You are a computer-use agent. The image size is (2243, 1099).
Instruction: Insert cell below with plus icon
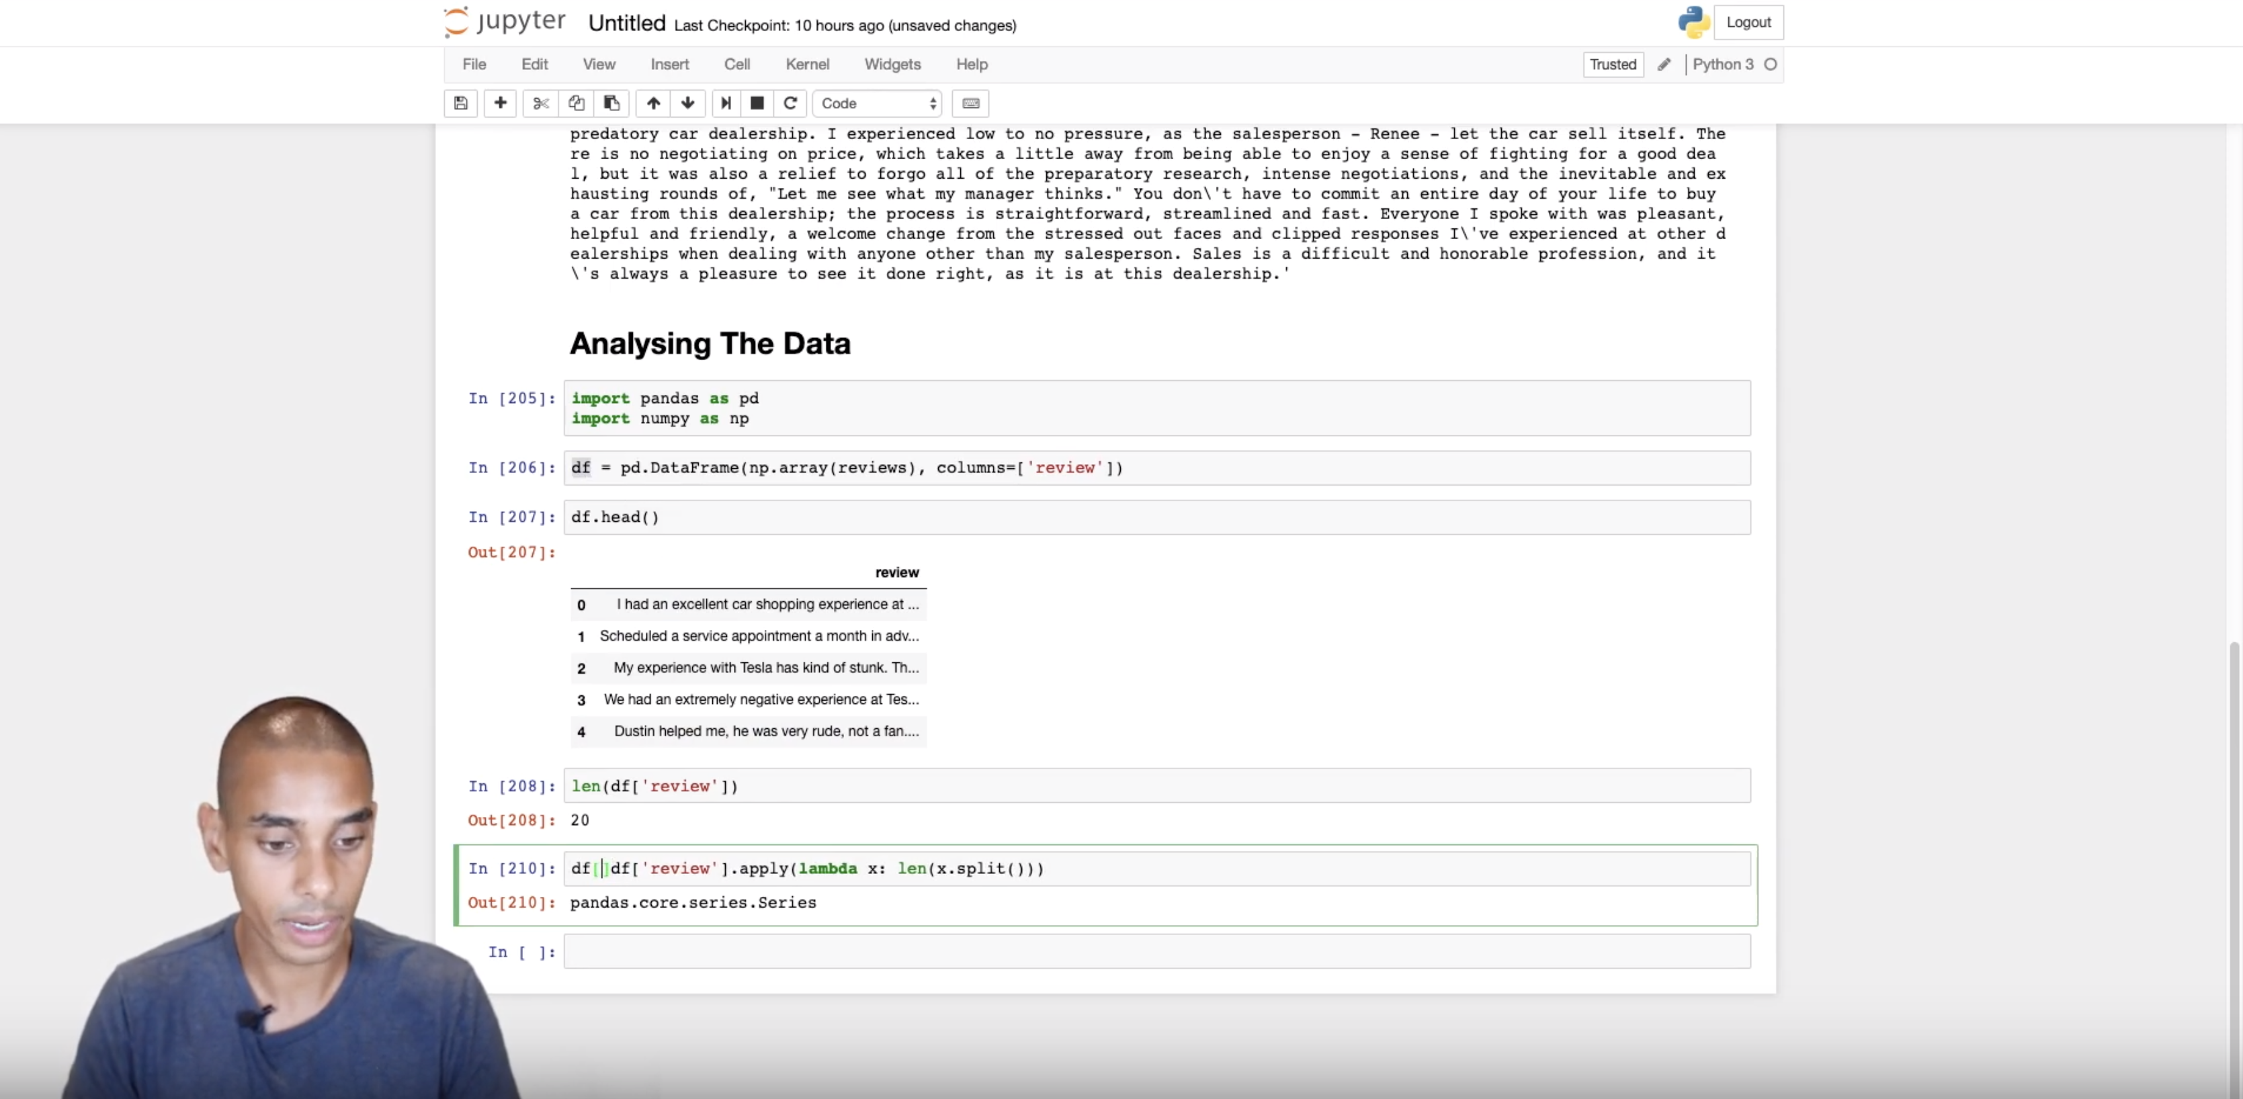click(x=500, y=103)
